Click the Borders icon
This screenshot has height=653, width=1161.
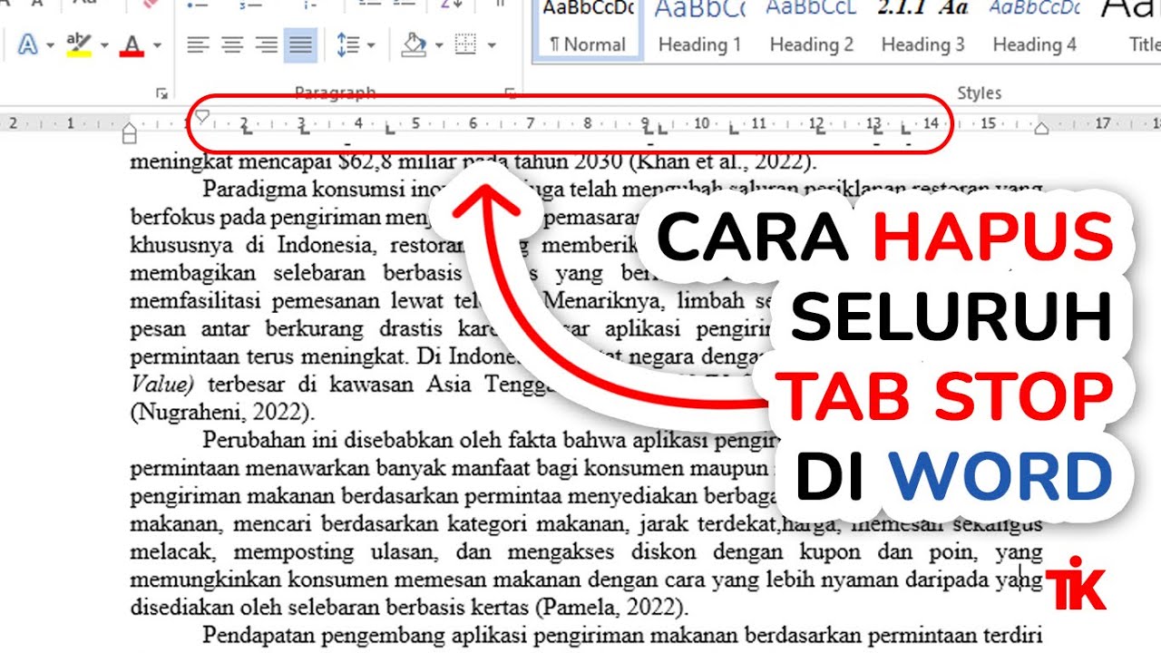click(465, 44)
